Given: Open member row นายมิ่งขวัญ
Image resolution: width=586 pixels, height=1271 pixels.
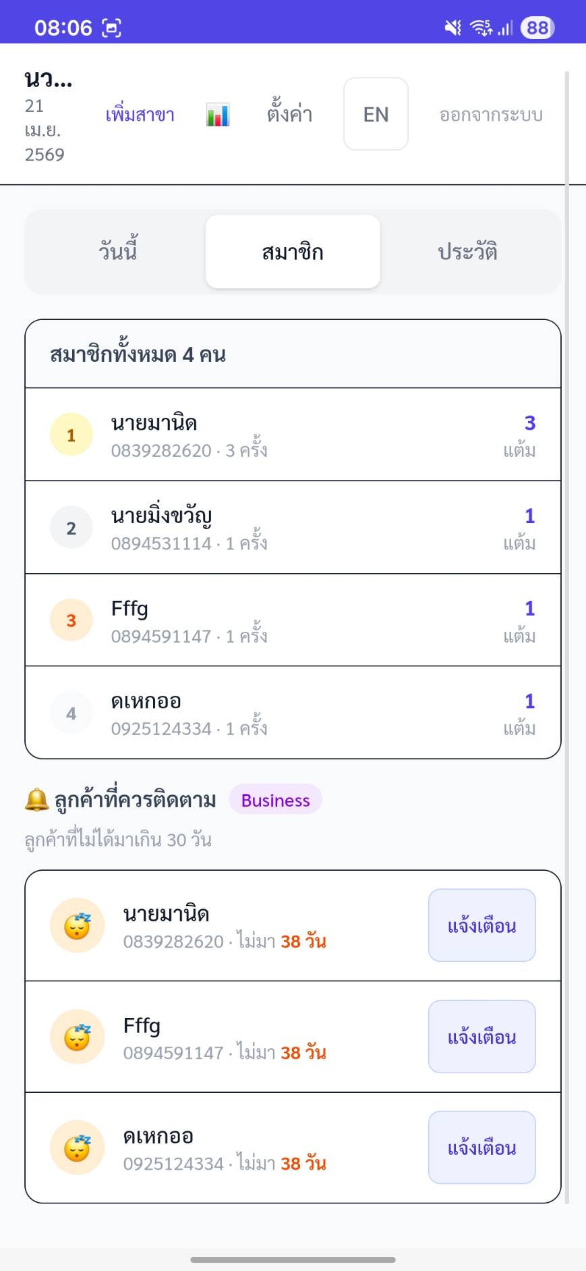Looking at the screenshot, I should (x=293, y=527).
